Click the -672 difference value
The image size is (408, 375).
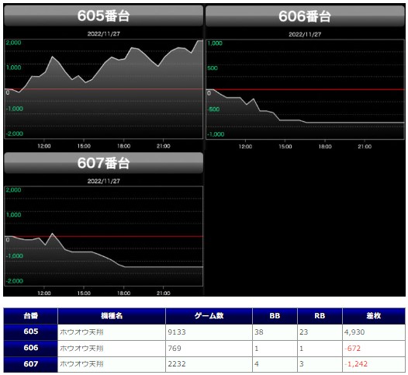(353, 349)
